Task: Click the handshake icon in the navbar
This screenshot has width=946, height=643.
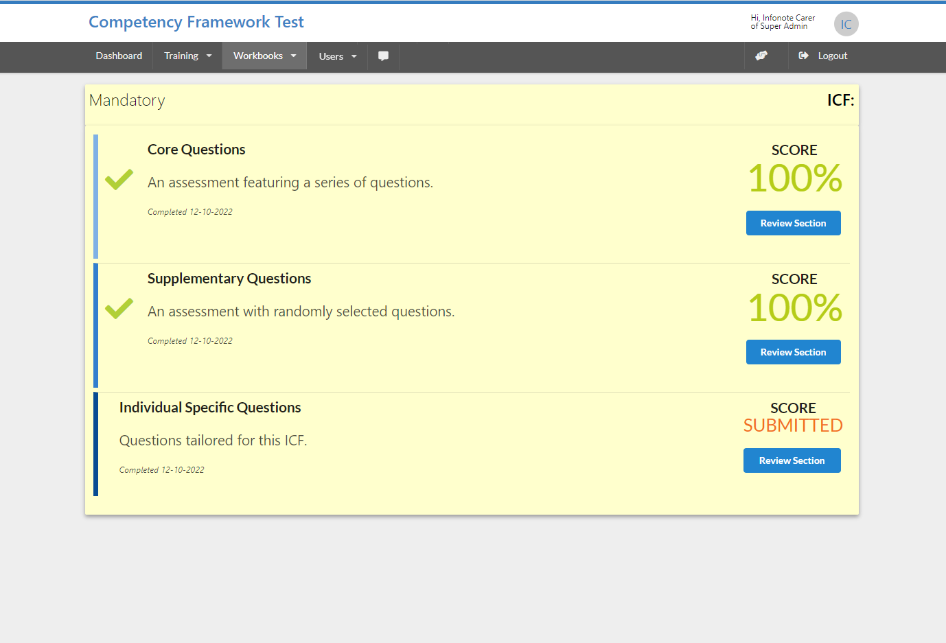Action: pyautogui.click(x=761, y=56)
